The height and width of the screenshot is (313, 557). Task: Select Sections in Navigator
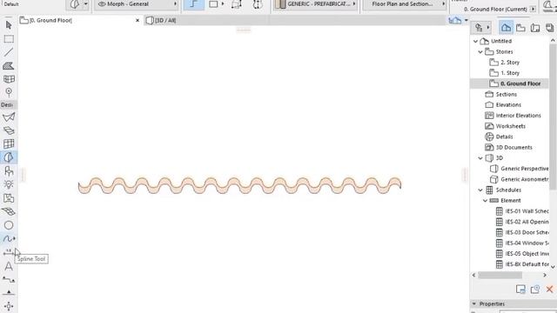[507, 95]
